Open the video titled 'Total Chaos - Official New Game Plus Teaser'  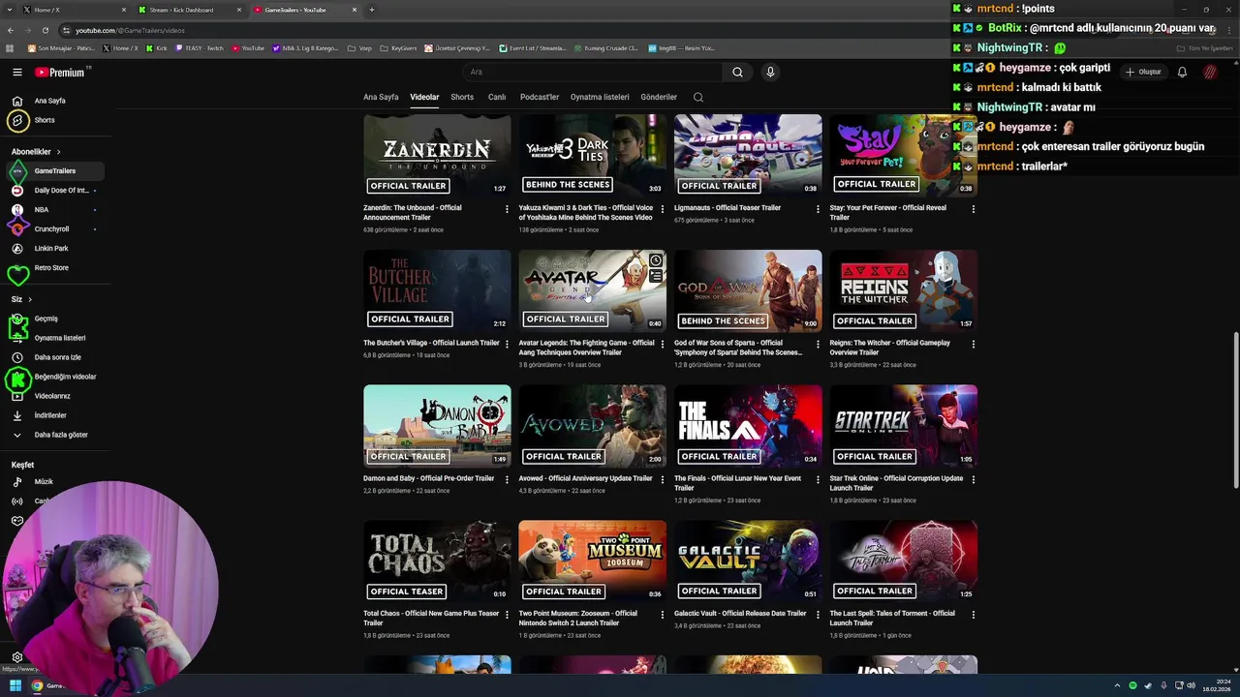[431, 618]
